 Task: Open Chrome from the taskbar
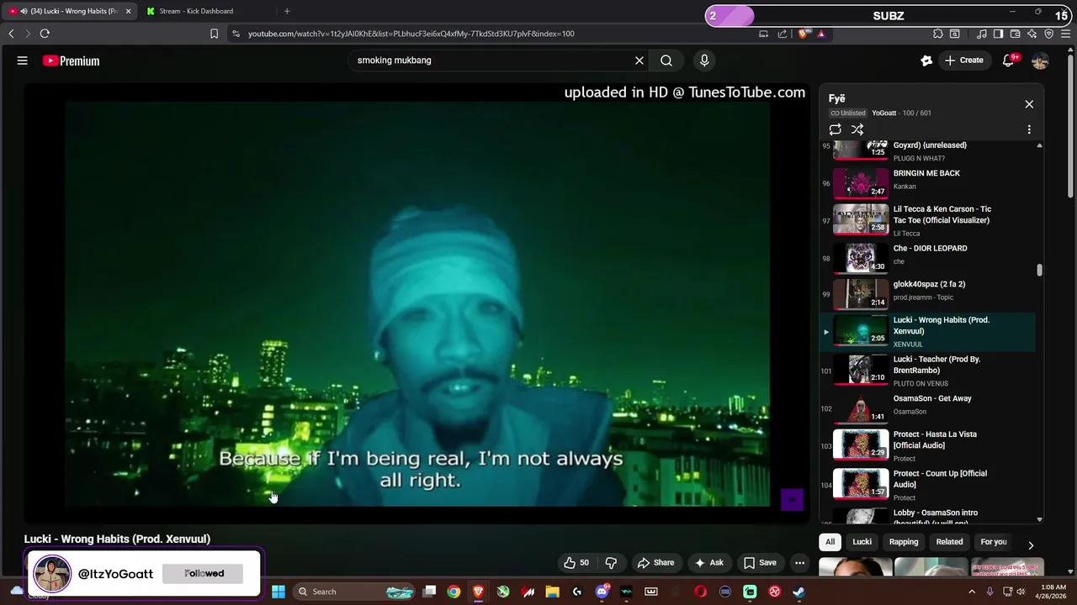coord(454,592)
